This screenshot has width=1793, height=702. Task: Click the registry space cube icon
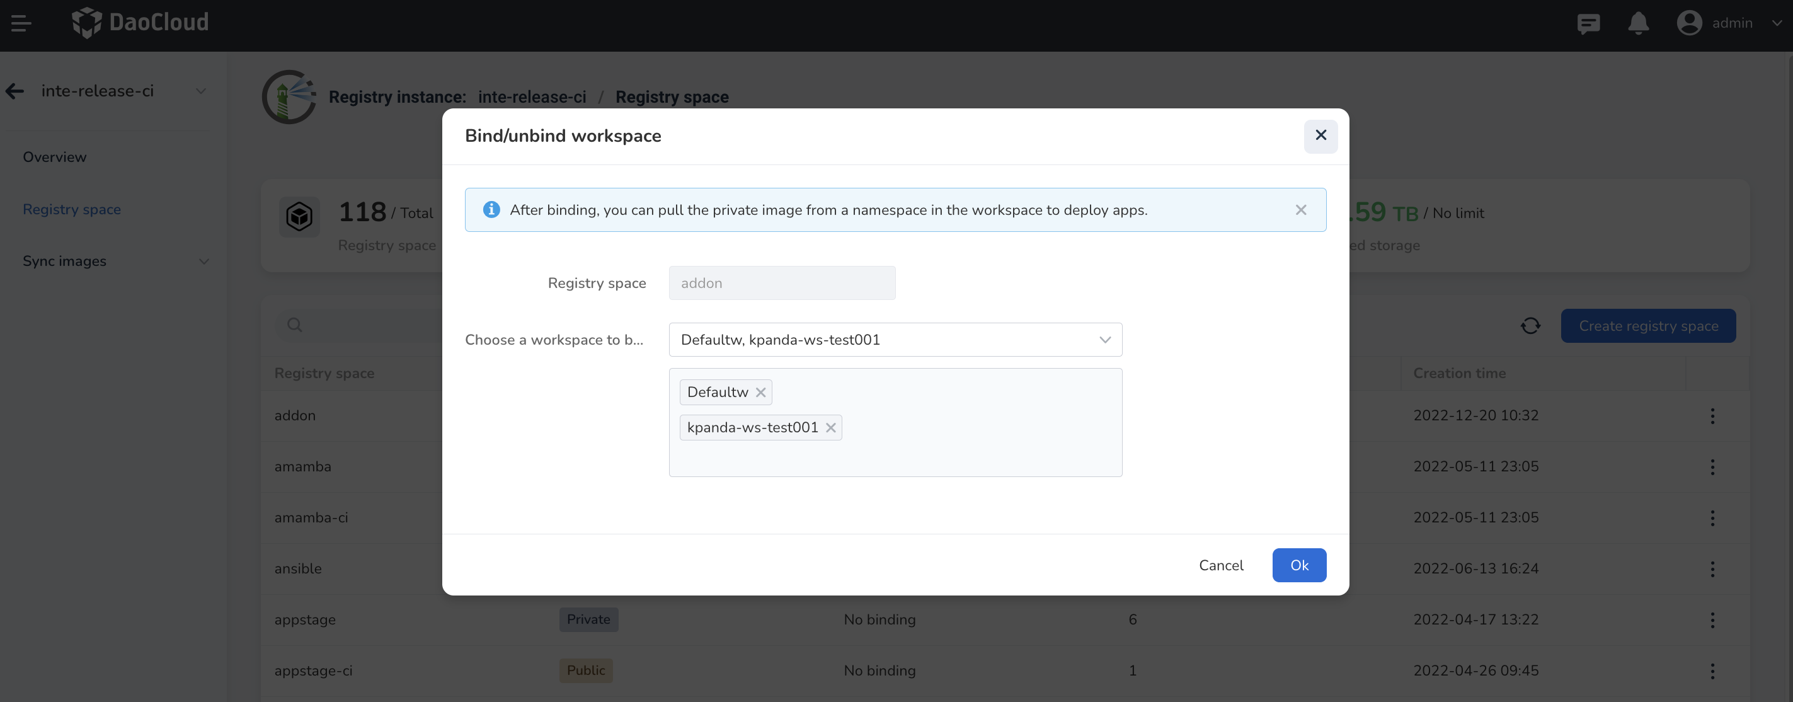(299, 217)
